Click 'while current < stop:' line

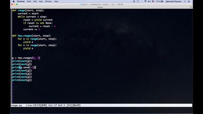[32, 17]
